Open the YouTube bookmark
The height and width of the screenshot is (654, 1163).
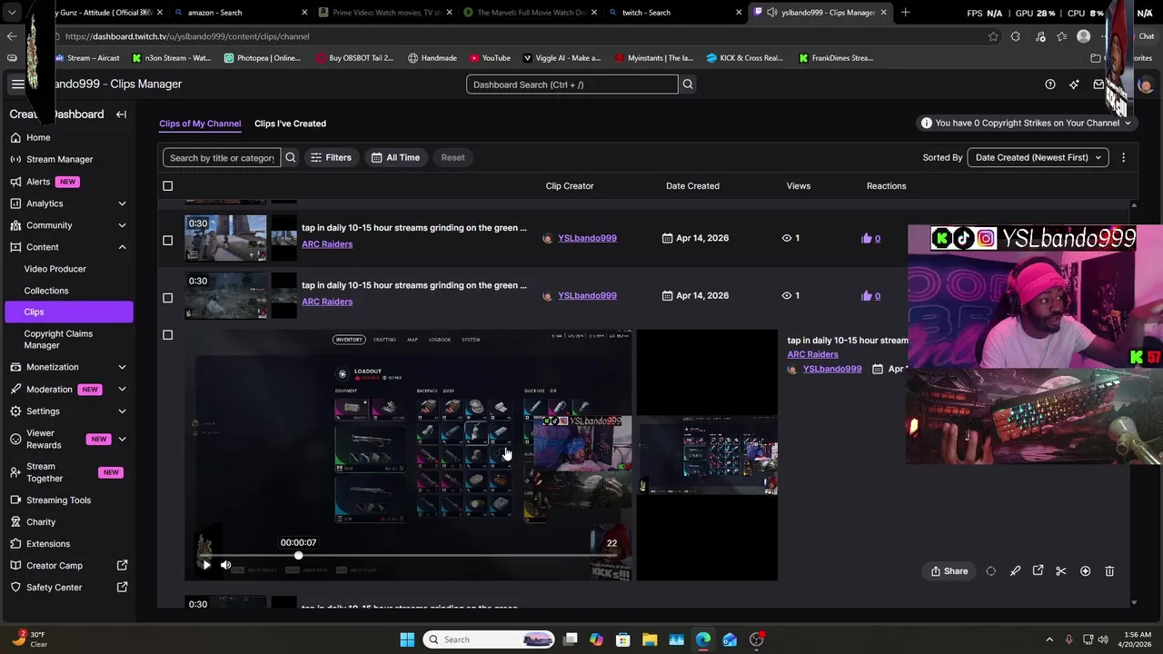[491, 58]
